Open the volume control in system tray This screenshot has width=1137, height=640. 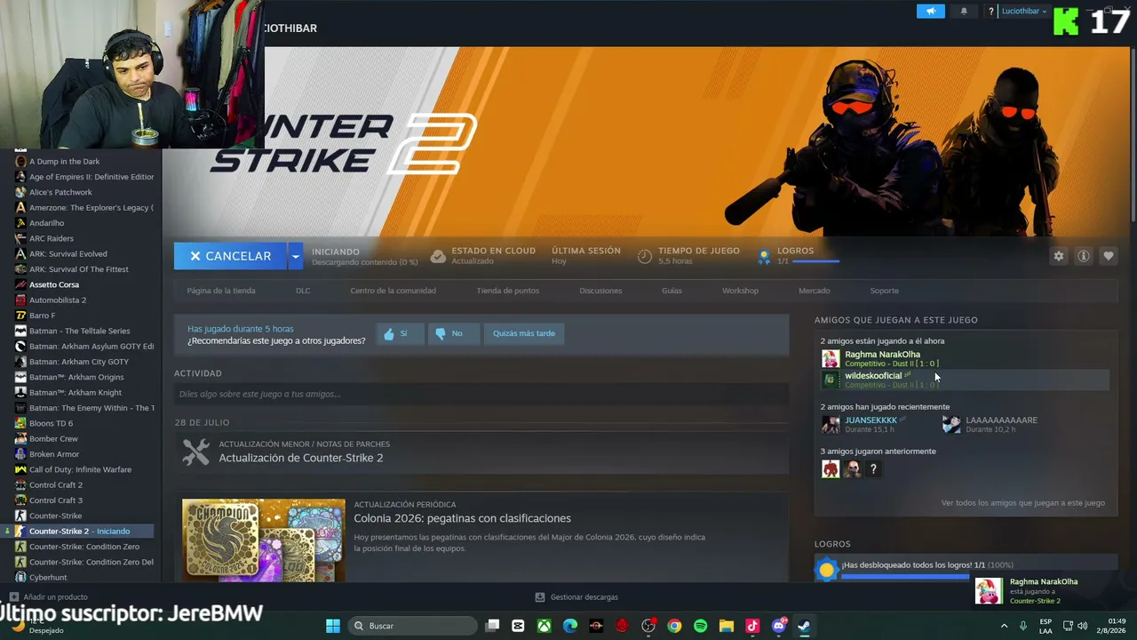coord(1082,626)
